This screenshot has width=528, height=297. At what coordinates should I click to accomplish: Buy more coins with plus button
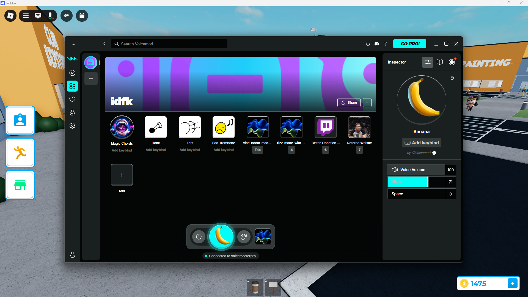513,283
